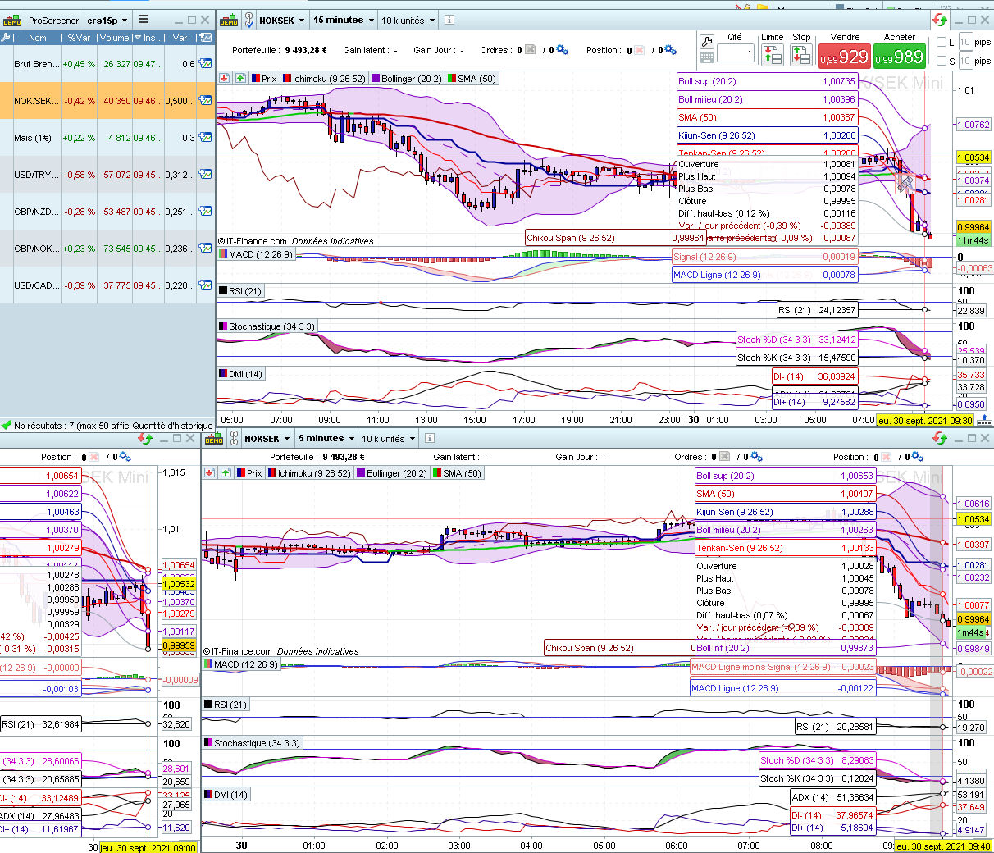Sort screener by the Var column
Image resolution: width=994 pixels, height=853 pixels.
point(180,38)
